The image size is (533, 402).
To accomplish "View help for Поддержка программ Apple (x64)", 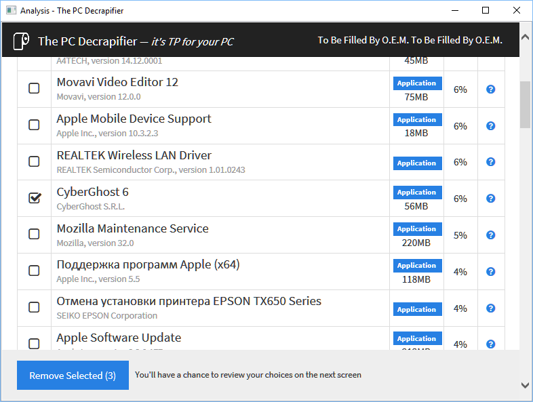I will point(491,272).
